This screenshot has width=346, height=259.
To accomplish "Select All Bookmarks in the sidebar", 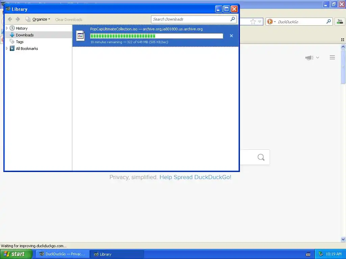I will [27, 49].
